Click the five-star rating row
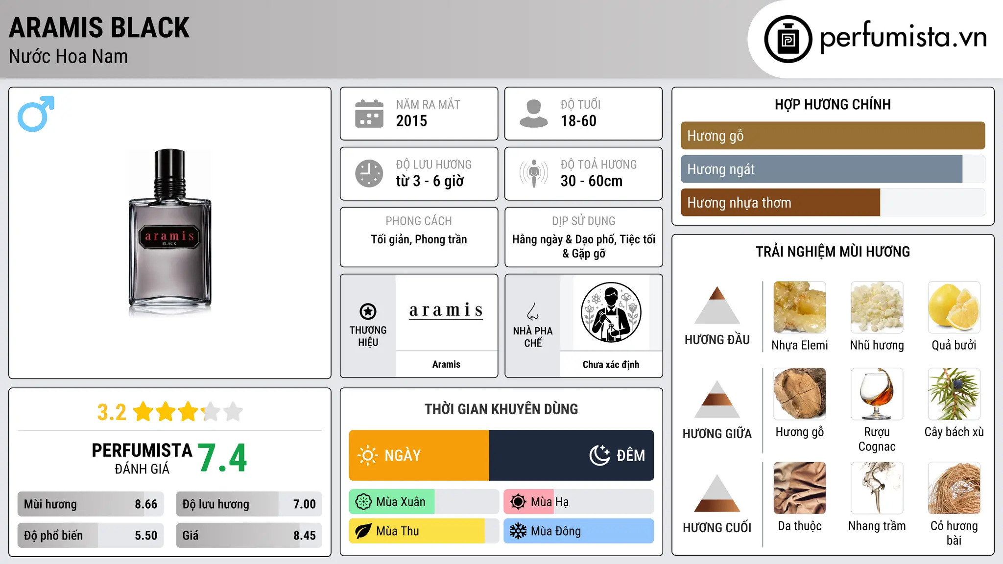Image resolution: width=1003 pixels, height=564 pixels. [x=188, y=412]
